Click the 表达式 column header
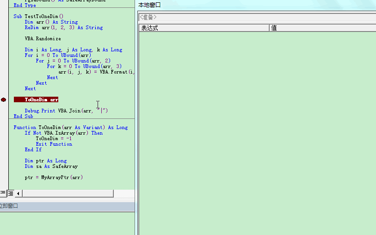 coord(204,28)
